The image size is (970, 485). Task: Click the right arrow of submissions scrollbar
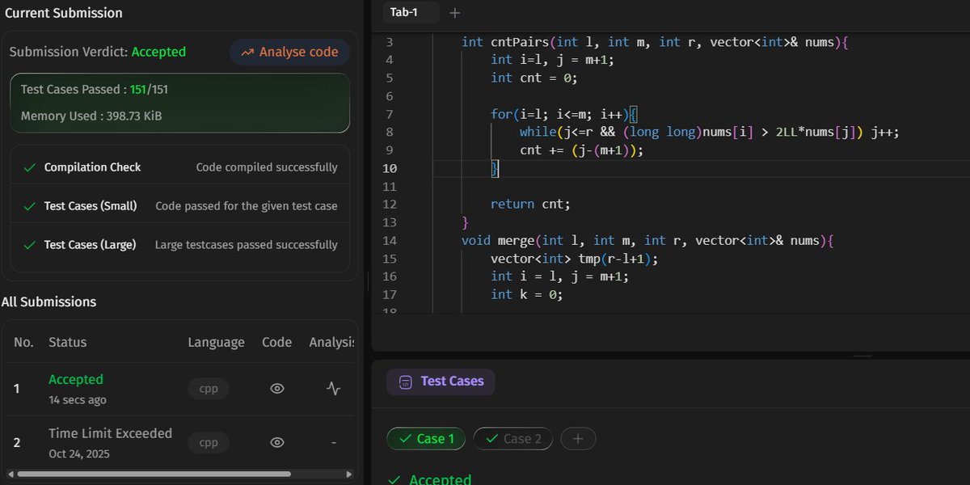point(349,474)
